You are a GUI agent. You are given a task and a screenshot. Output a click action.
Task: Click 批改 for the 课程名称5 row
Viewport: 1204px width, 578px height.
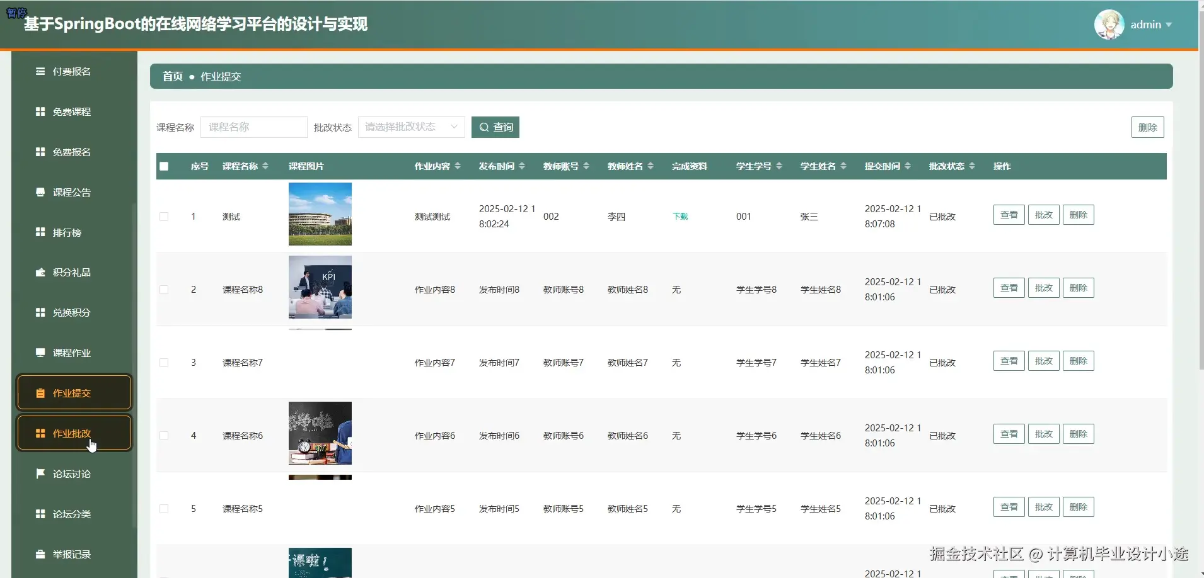click(1044, 507)
